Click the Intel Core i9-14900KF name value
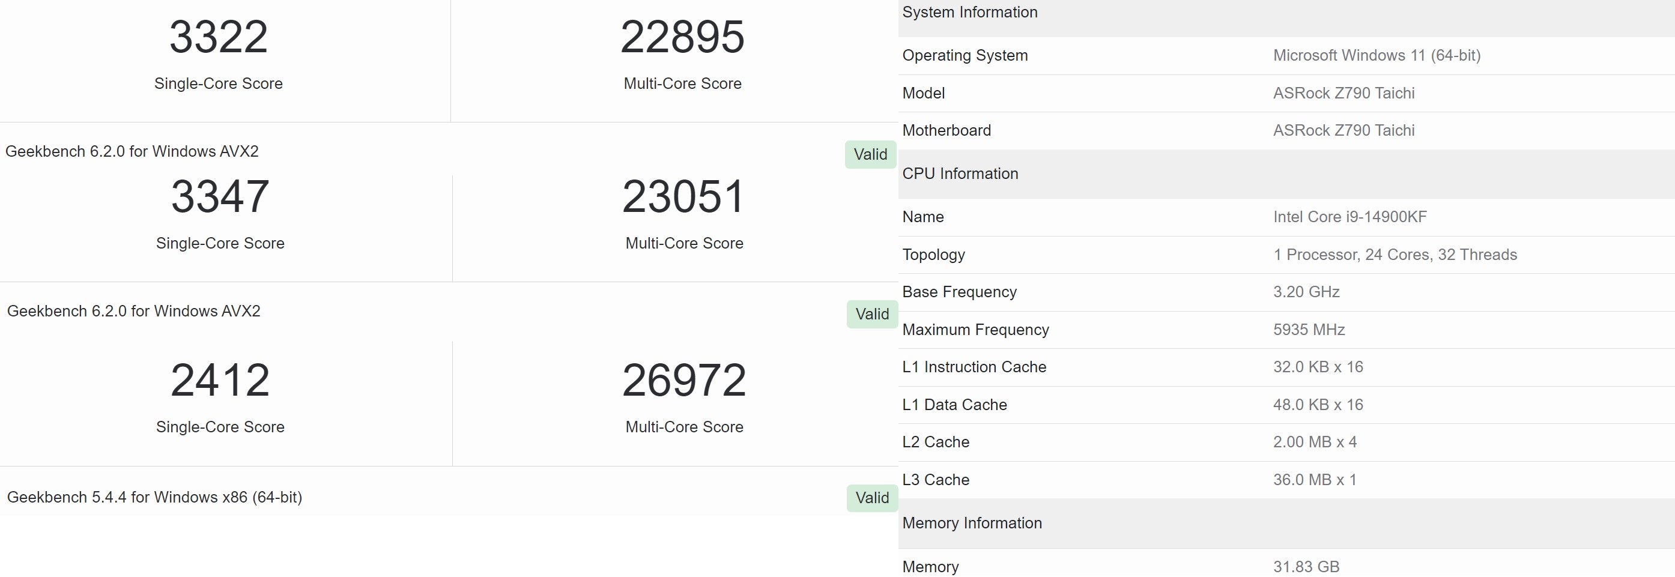1675x577 pixels. [1350, 216]
